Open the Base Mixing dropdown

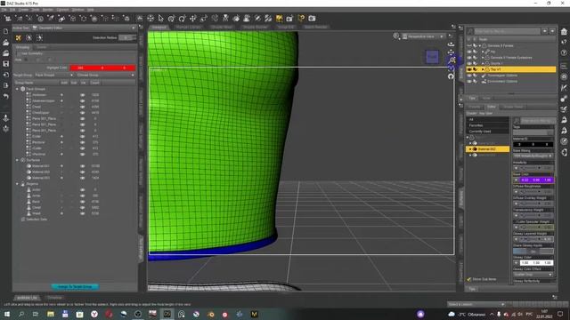533,156
